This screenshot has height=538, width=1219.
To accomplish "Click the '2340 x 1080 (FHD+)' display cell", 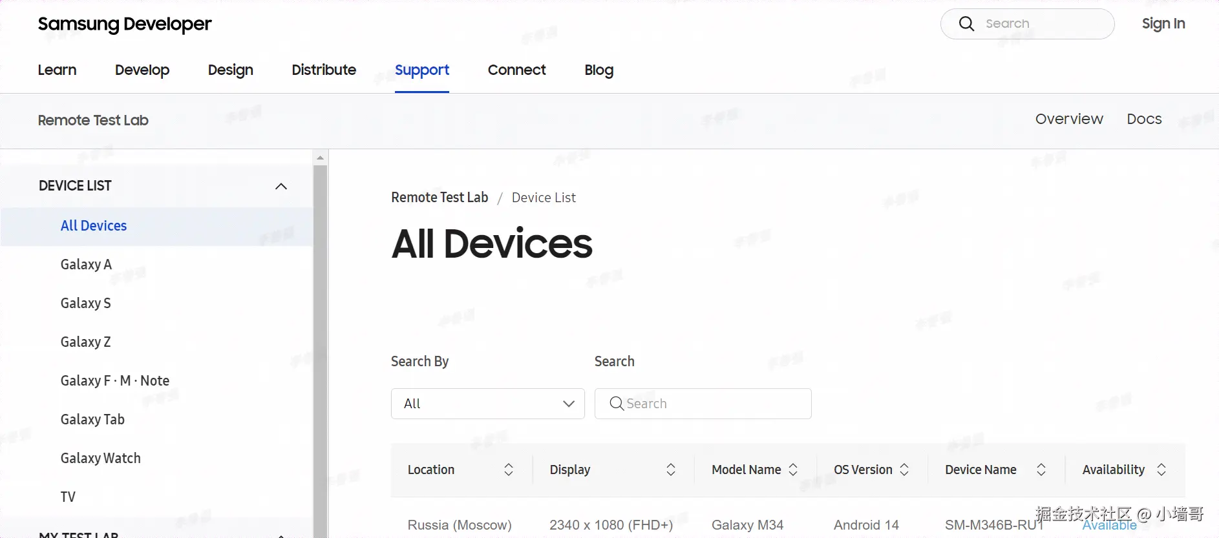I will (x=611, y=525).
